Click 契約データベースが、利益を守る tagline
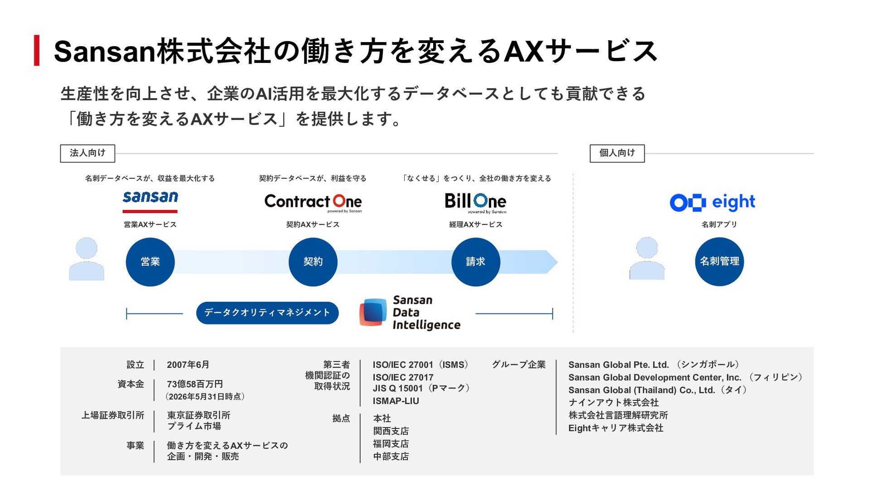Screen dimensions: 870x490 pyautogui.click(x=313, y=178)
